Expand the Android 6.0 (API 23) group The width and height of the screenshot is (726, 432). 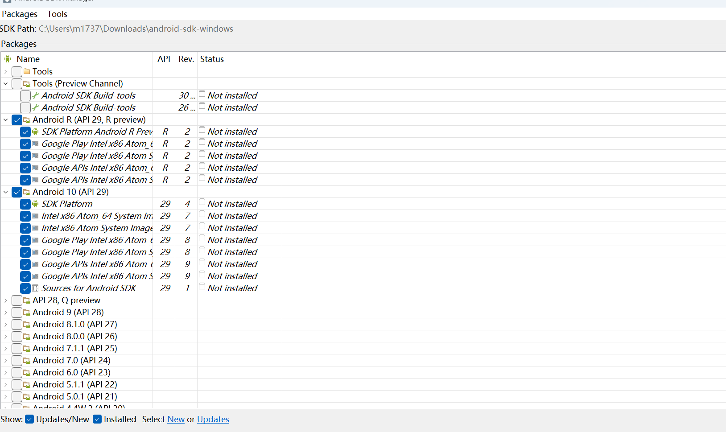(x=5, y=372)
